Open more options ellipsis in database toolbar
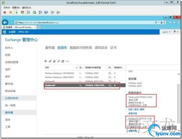Viewport: 182px width, 139px height. click(68, 61)
